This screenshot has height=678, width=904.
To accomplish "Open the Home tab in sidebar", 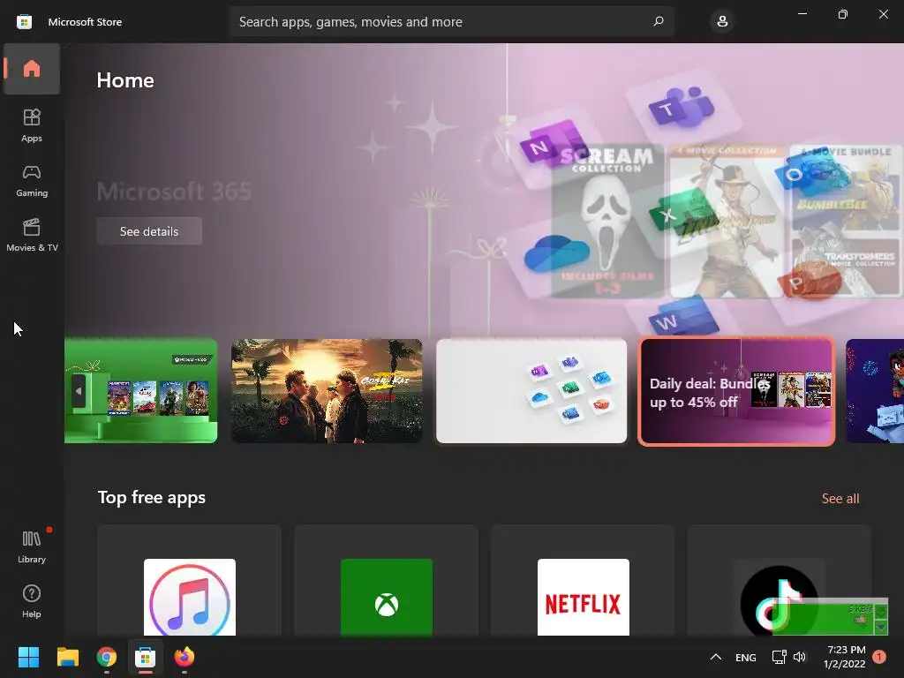I will pos(32,69).
